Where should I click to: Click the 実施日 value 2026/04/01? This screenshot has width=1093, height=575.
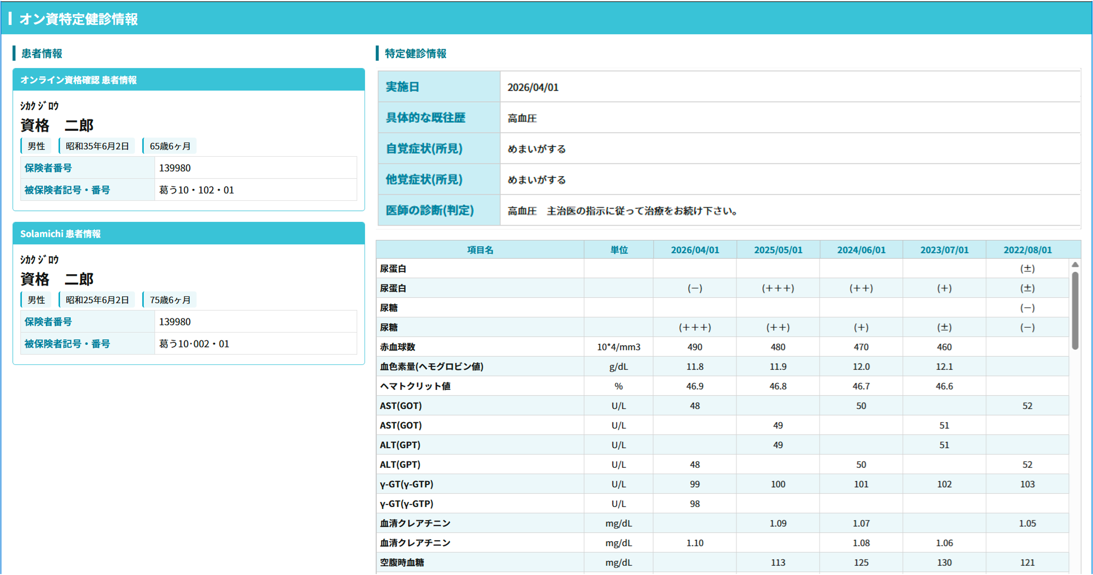[x=533, y=87]
